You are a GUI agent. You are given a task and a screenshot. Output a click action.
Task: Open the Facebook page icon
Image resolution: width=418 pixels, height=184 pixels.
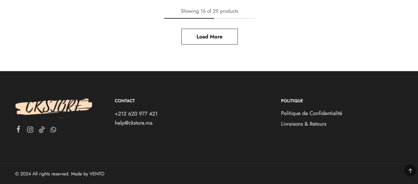coord(18,129)
